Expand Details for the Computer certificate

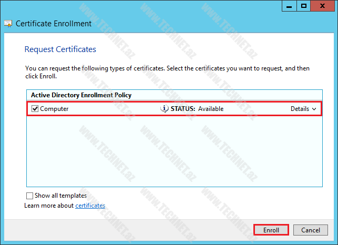pos(300,109)
